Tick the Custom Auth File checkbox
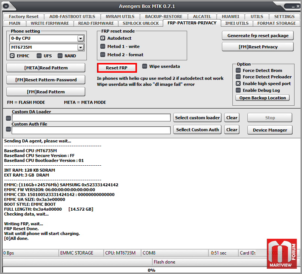302x274 pixels. click(x=8, y=129)
